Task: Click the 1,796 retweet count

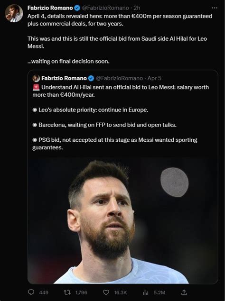Action: pos(81,292)
